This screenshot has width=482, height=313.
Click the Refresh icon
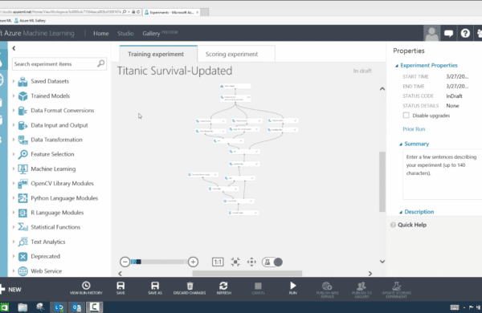[223, 286]
